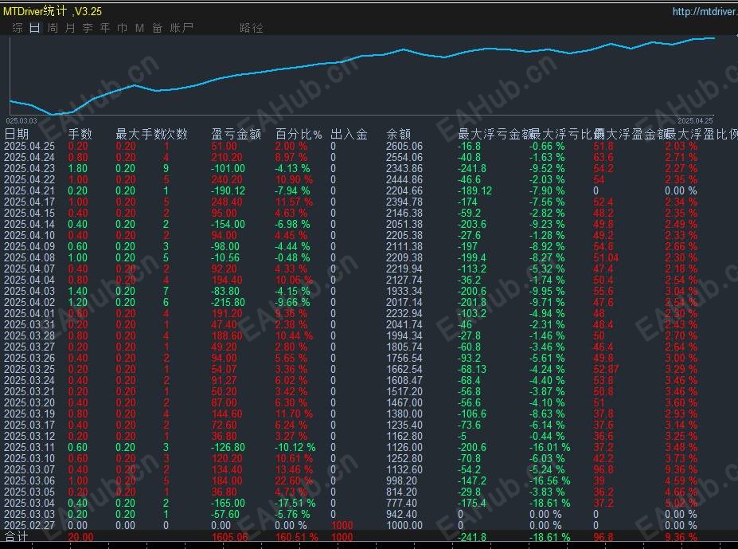Click loss value -10.56 on 2025.04.08
Screen dimensions: 738x549
pos(225,258)
